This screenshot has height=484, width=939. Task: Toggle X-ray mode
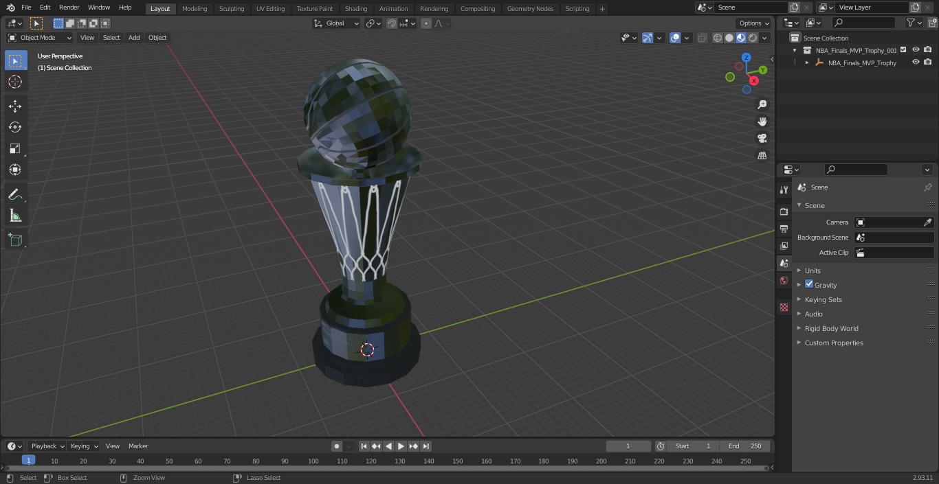pos(702,38)
